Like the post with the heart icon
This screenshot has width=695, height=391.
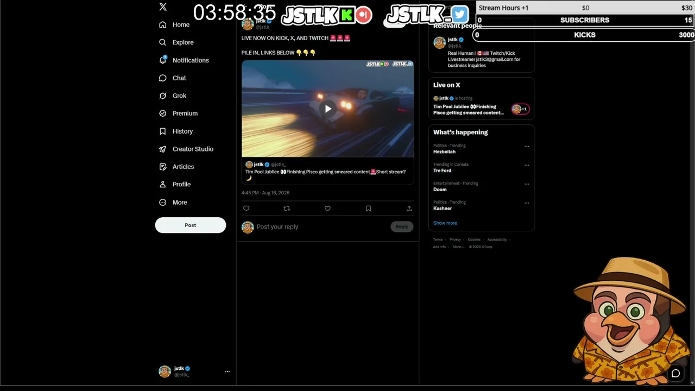click(x=327, y=209)
